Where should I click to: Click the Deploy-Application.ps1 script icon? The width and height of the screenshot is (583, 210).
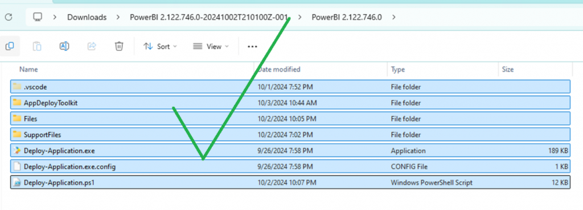tap(17, 183)
